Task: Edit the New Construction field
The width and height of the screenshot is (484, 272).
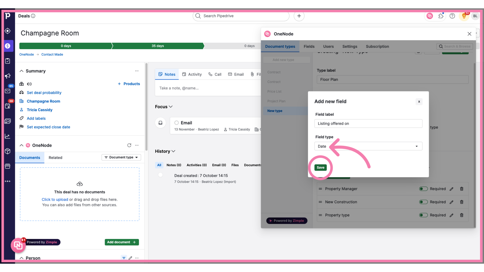Action: click(x=451, y=202)
